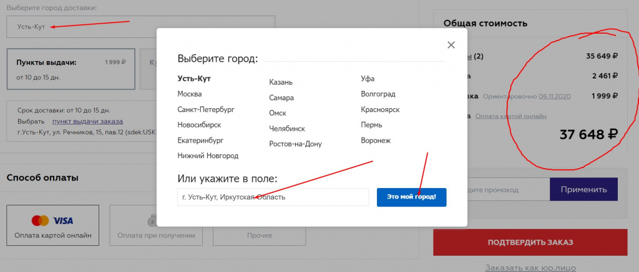The height and width of the screenshot is (272, 639).
Task: Choose Казань from the list
Action: point(281,83)
